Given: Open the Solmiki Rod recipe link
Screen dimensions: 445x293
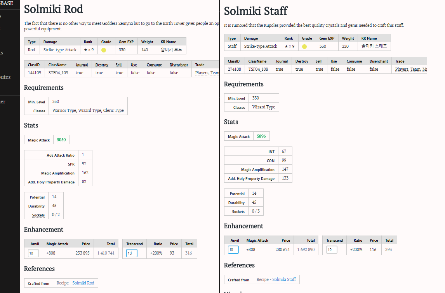Looking at the screenshot, I should (x=83, y=283).
